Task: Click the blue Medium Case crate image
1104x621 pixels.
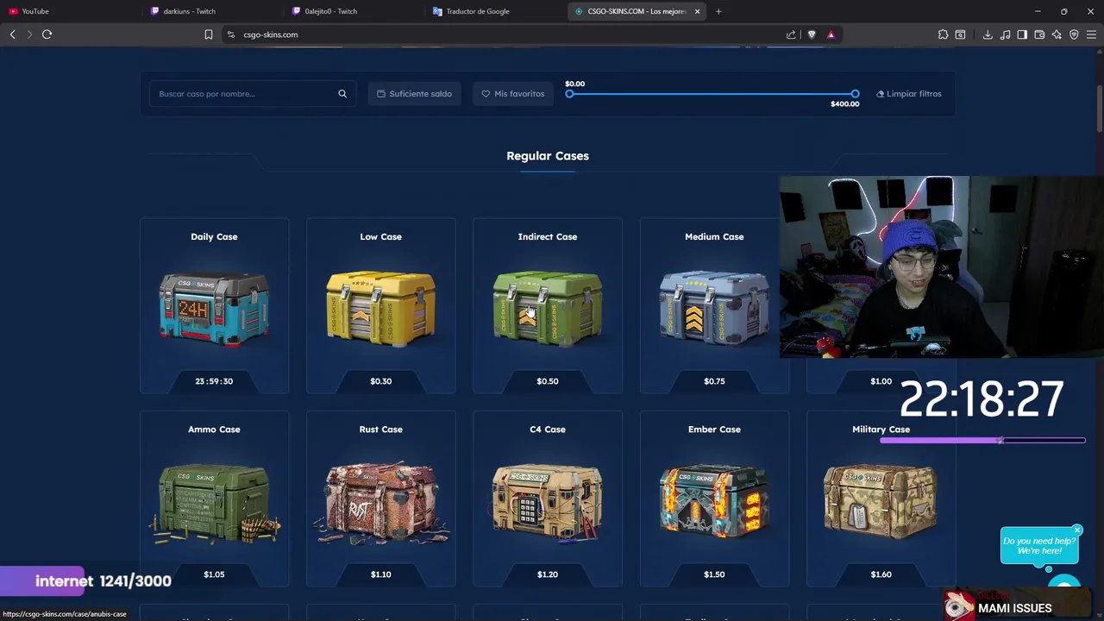Action: [x=714, y=309]
